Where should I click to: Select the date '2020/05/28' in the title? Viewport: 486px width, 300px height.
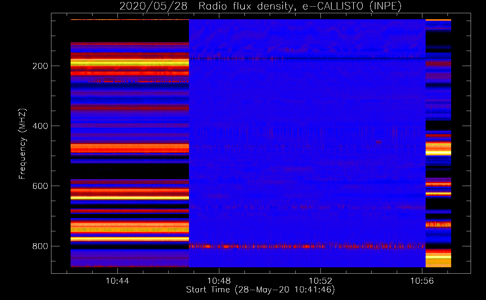[x=153, y=6]
